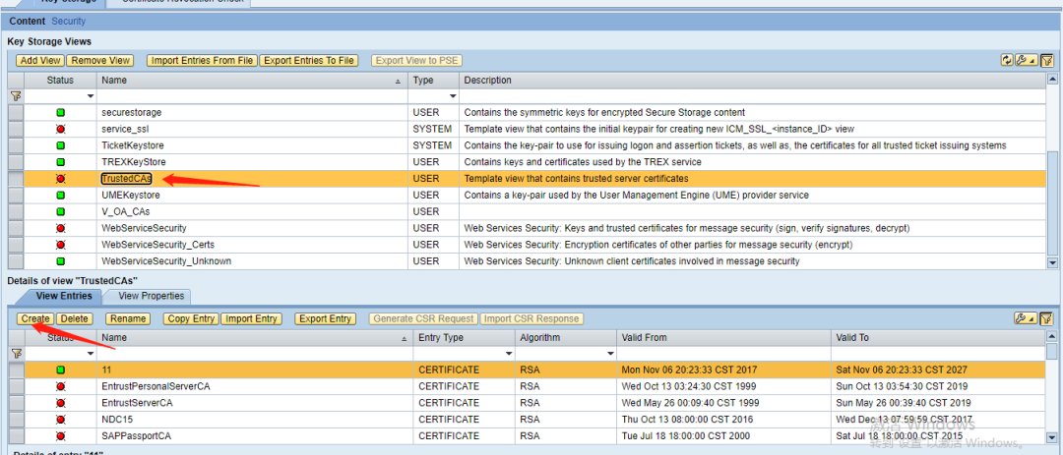Focus Name filter field in views table
1063x455 pixels.
[x=252, y=97]
